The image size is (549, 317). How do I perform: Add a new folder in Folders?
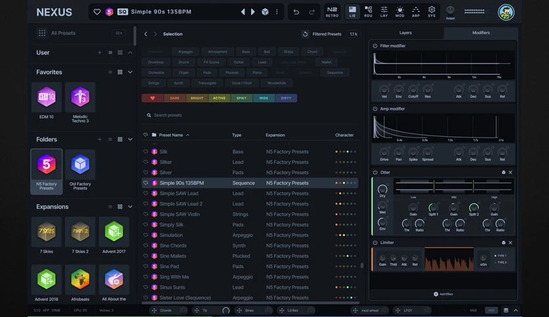(x=100, y=140)
